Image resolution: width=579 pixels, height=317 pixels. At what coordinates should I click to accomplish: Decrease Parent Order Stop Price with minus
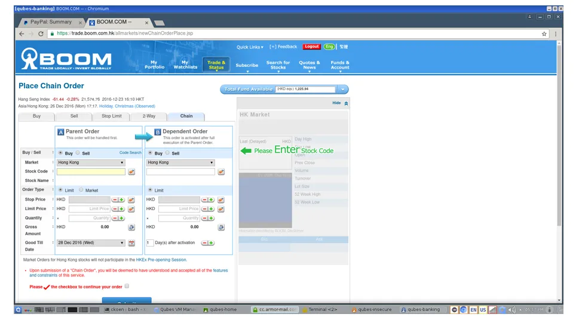click(115, 199)
